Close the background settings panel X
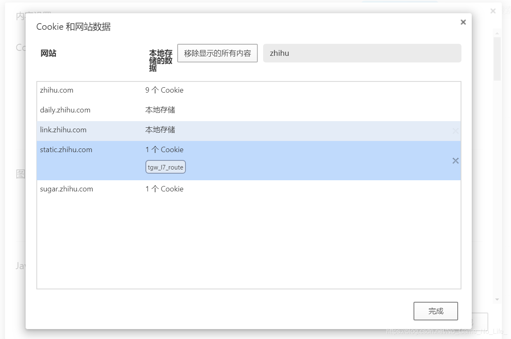The image size is (511, 339). tap(493, 11)
